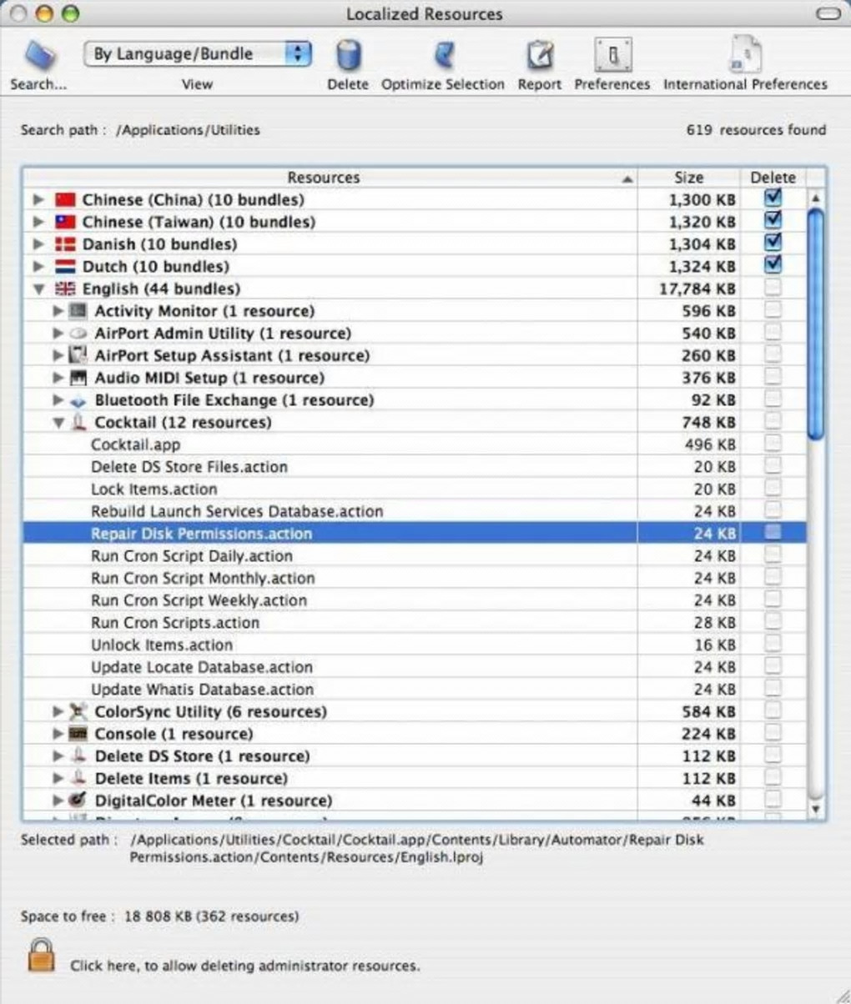Click '17,784 KB' size value
This screenshot has width=851, height=1004.
(697, 289)
